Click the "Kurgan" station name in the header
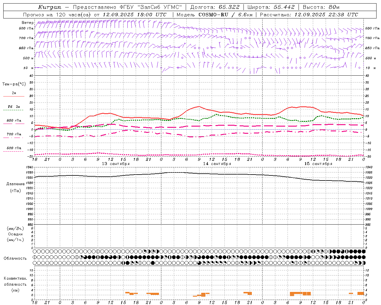381x305 pixels. [x=50, y=7]
